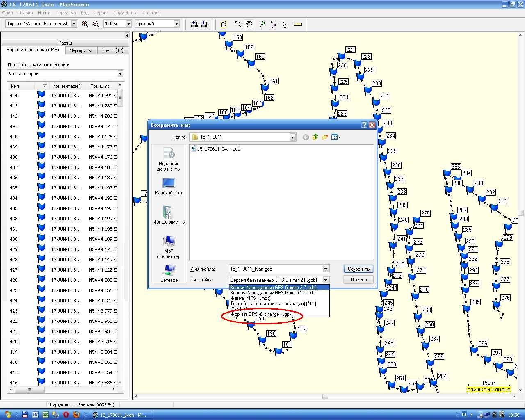The height and width of the screenshot is (420, 525).
Task: Click the Отмена button
Action: pos(358,280)
